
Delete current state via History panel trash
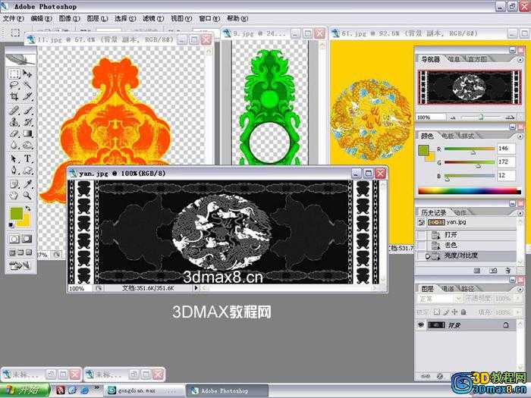[507, 270]
